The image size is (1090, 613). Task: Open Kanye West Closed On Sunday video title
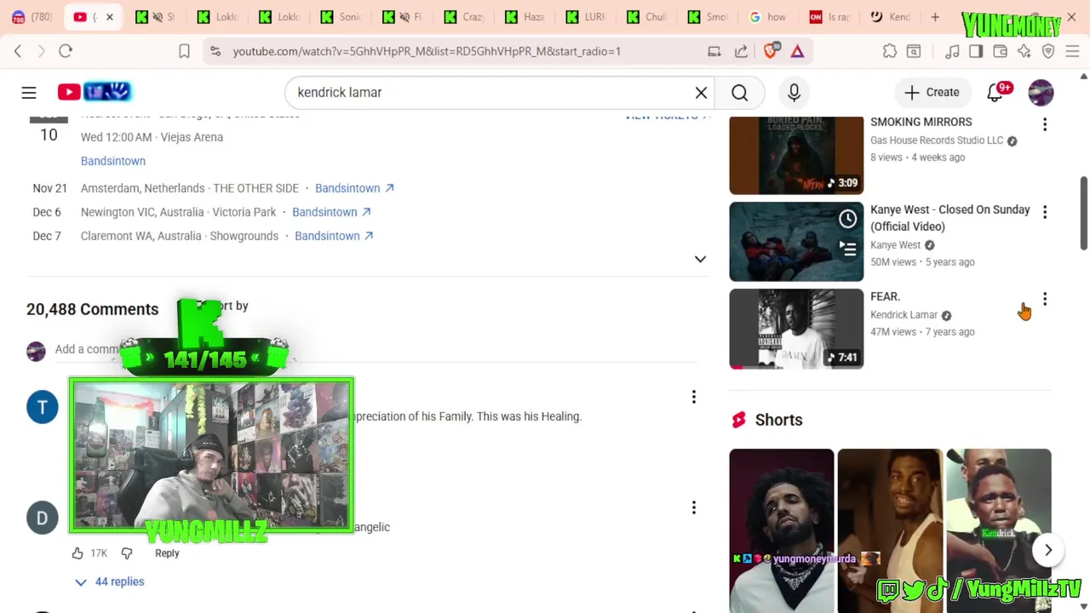950,218
